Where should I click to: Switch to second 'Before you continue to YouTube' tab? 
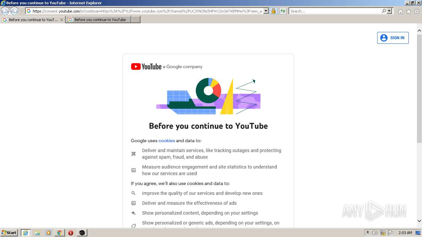coord(98,20)
